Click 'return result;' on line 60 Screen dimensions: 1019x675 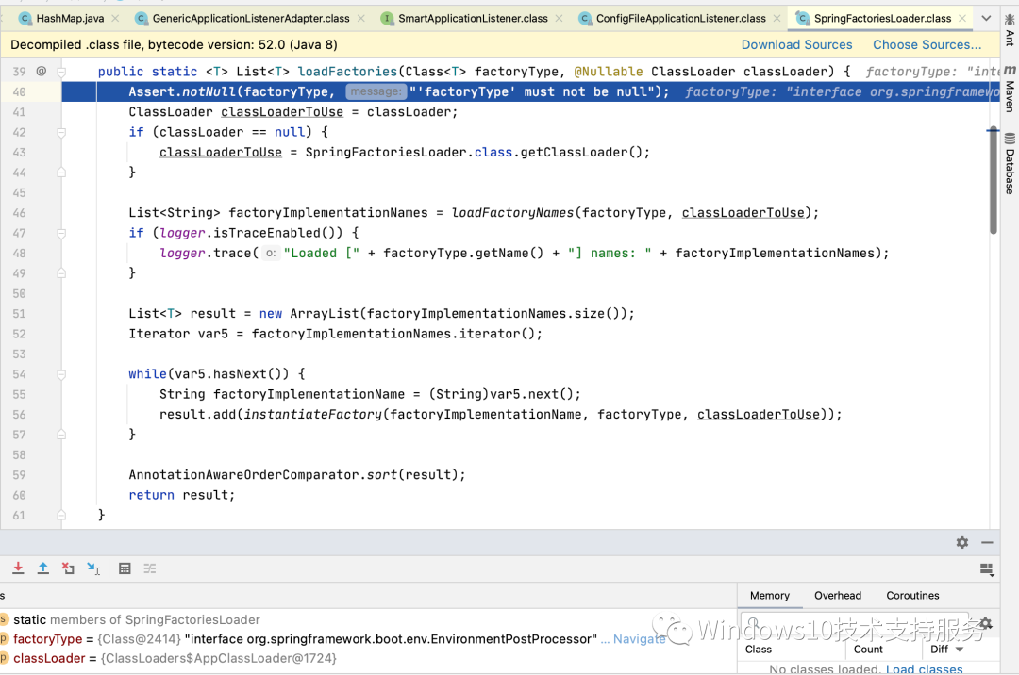(181, 495)
